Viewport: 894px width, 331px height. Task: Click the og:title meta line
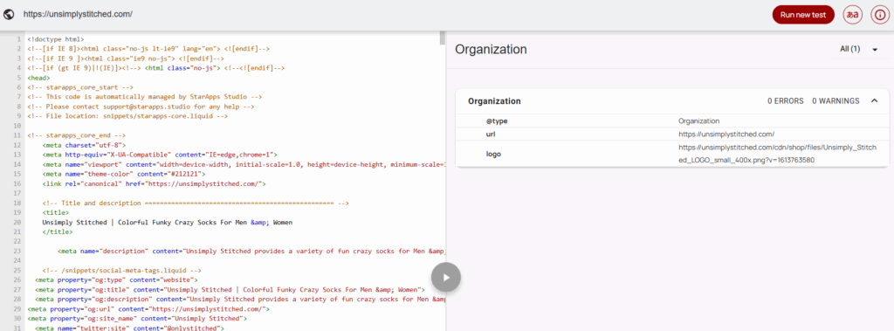point(230,289)
